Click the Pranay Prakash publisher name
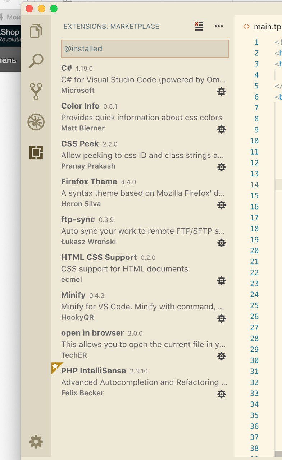 88,166
